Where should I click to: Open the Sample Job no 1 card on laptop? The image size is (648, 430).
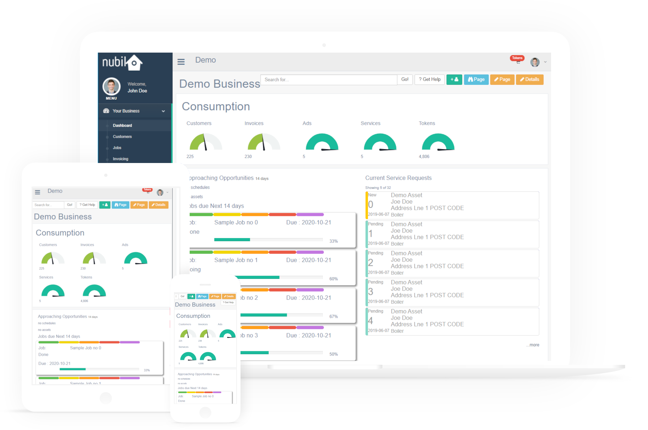point(273,268)
